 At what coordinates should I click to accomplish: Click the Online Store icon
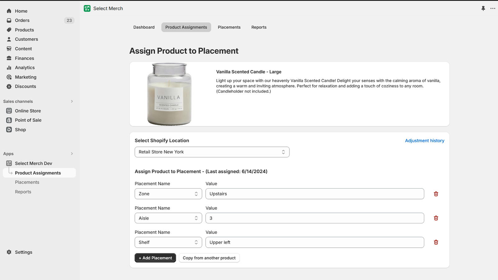click(x=9, y=111)
